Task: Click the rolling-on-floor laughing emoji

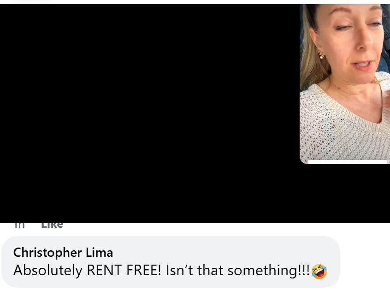Action: pyautogui.click(x=319, y=272)
